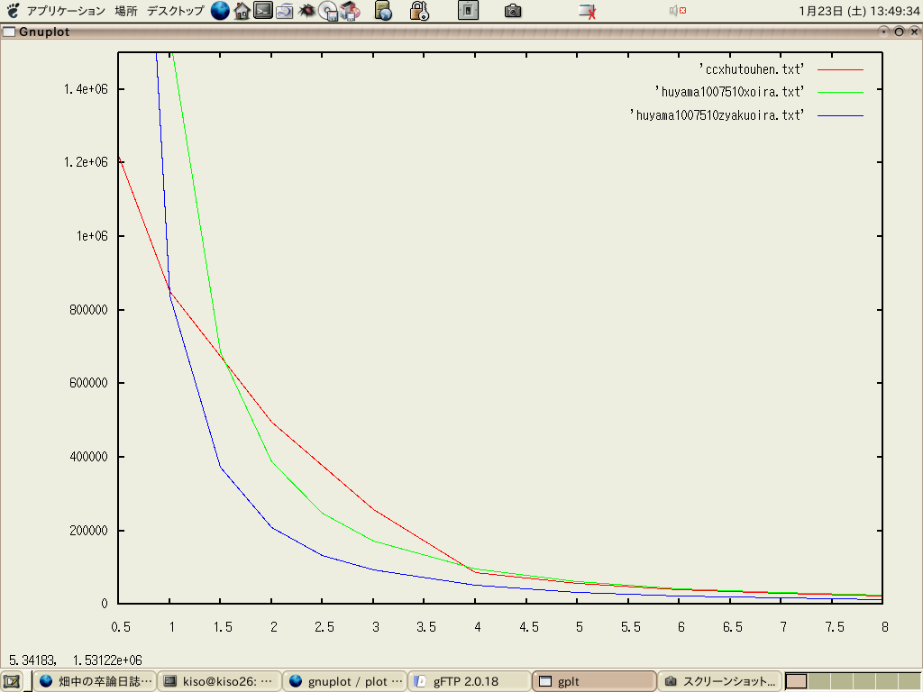
Task: Click the muted volume speaker icon
Action: (x=678, y=10)
